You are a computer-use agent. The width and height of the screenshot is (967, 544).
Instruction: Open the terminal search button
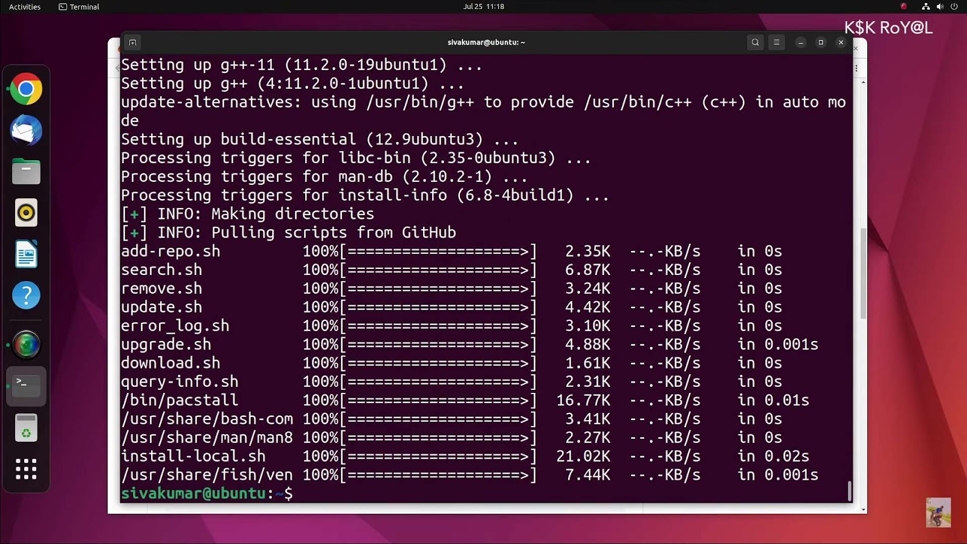pos(755,42)
